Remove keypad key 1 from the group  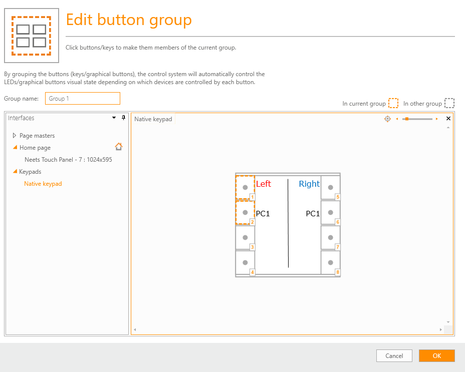click(245, 187)
